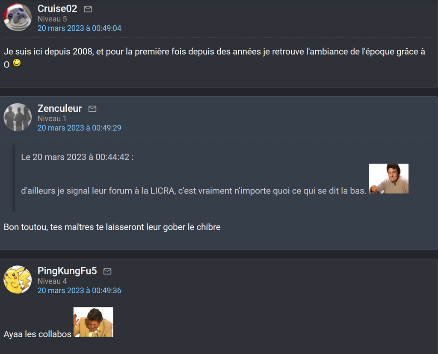Viewport: 438px width, 354px height.
Task: Click PingKungFu5's Pikachu avatar
Action: pos(18,280)
